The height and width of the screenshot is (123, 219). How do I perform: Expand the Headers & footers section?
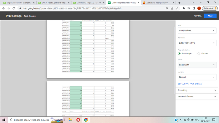[197, 96]
